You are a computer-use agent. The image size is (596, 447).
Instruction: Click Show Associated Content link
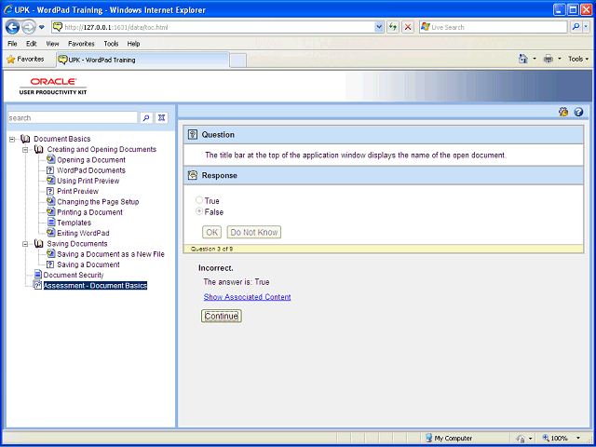247,297
